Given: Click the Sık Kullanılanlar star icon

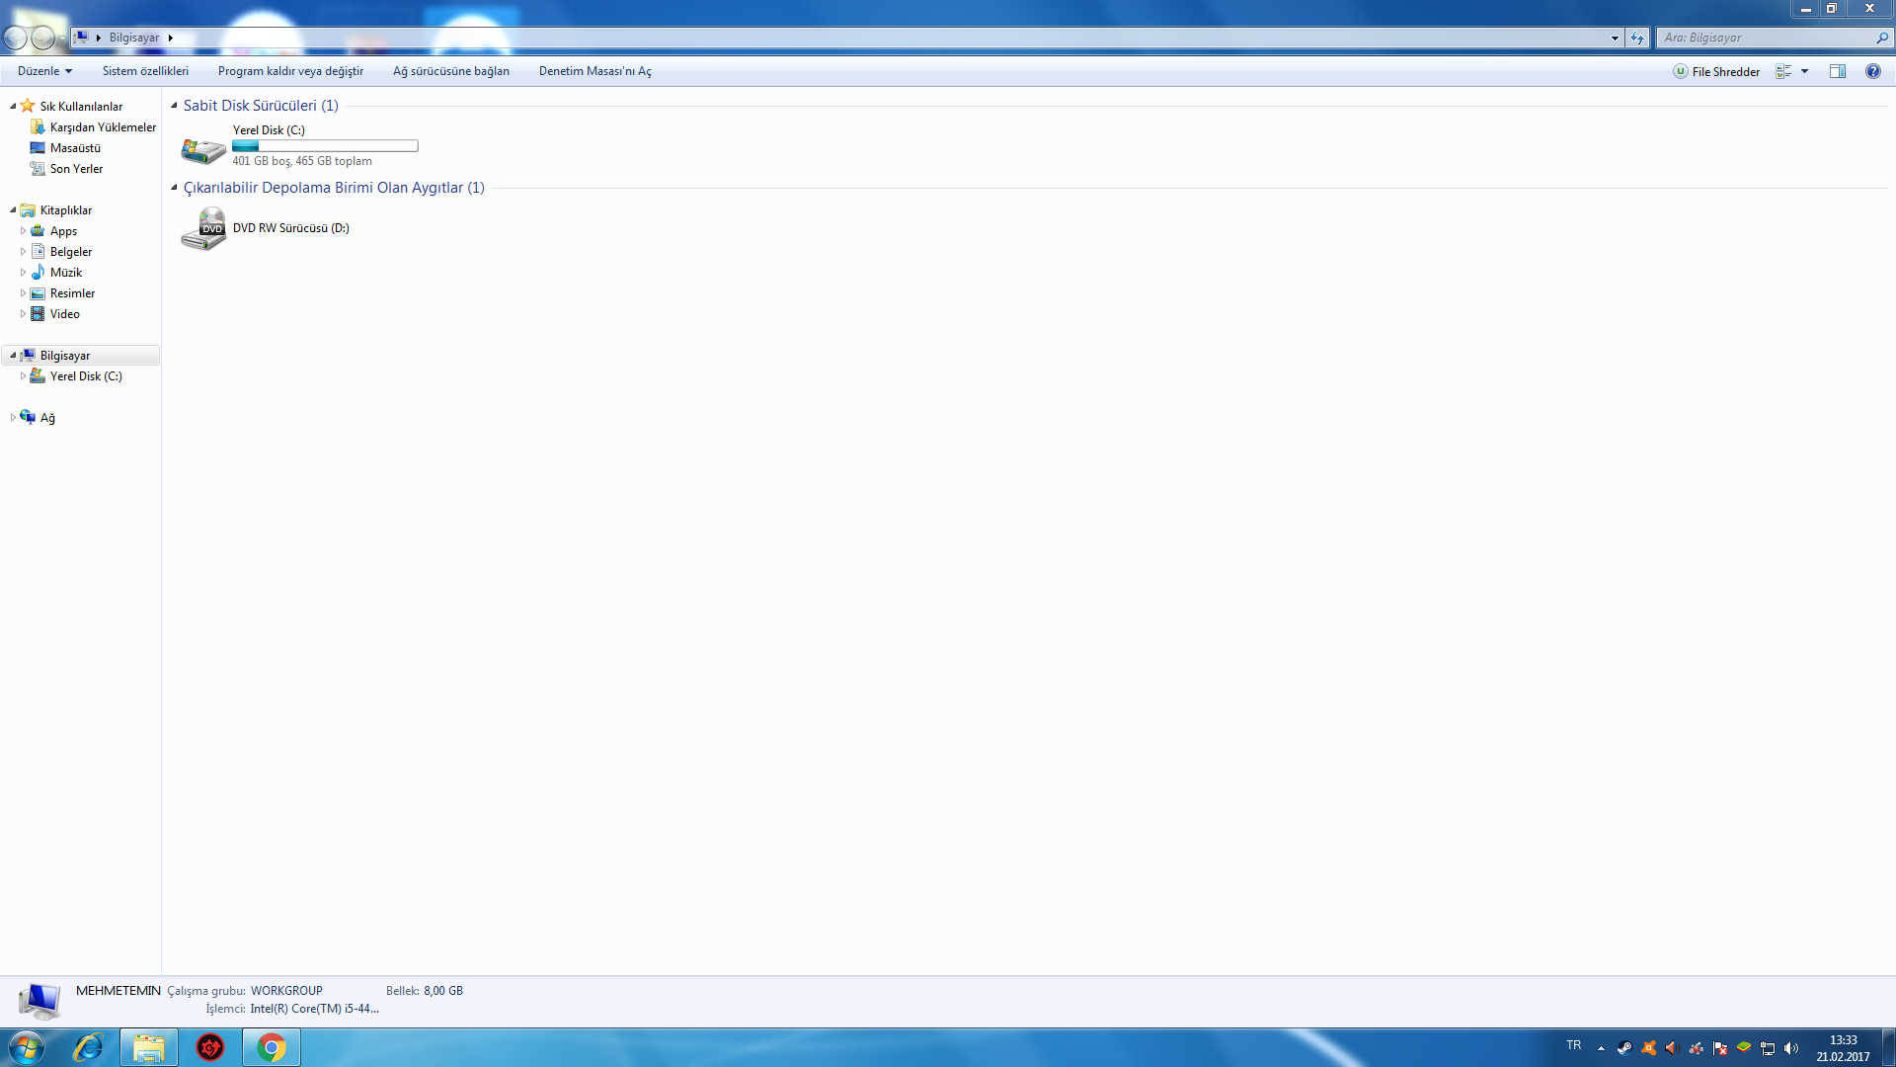Looking at the screenshot, I should pos(28,106).
